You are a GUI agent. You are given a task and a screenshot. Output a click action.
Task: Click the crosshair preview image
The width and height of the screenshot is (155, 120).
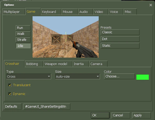pos(66,37)
